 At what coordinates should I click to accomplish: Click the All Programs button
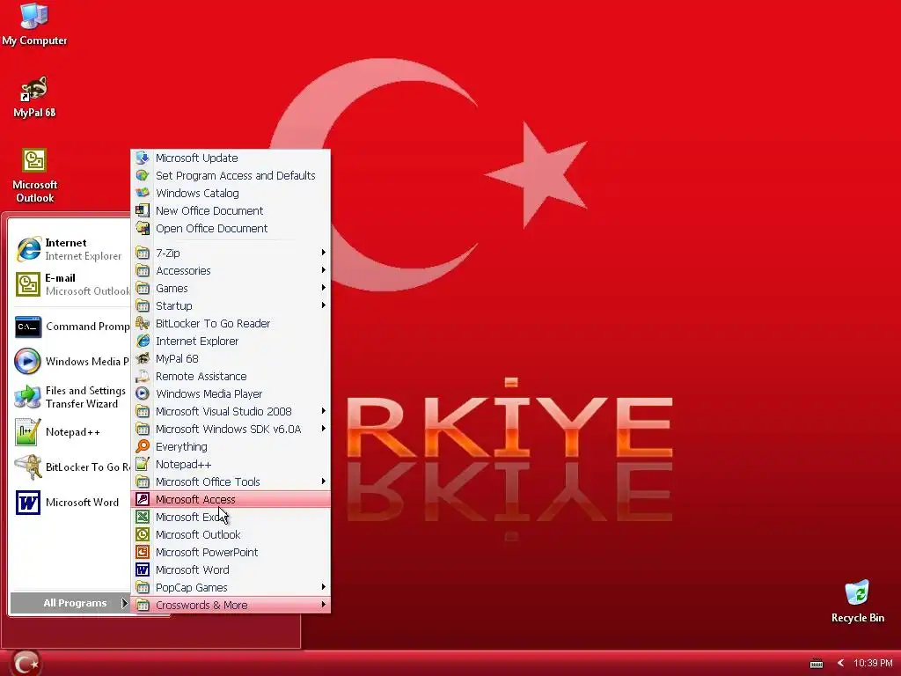pyautogui.click(x=70, y=603)
